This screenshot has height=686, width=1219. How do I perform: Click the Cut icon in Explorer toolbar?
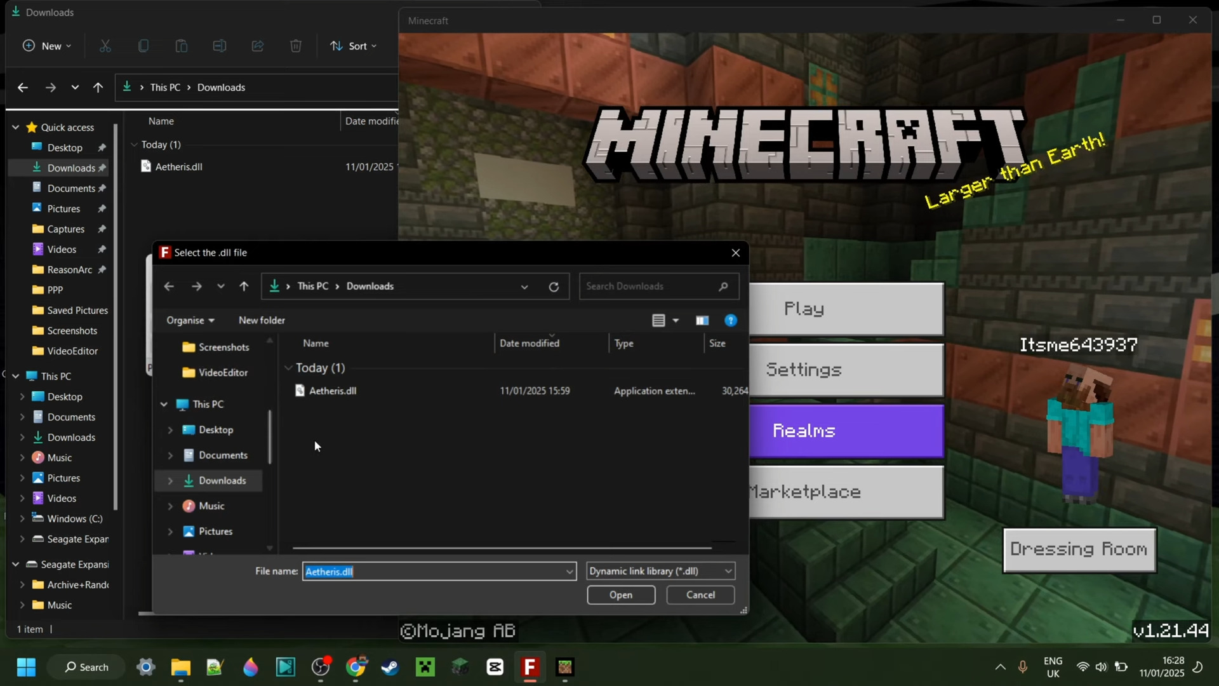coord(105,46)
